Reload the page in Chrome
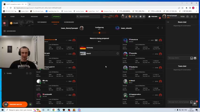This screenshot has width=200, height=112. tap(10, 8)
